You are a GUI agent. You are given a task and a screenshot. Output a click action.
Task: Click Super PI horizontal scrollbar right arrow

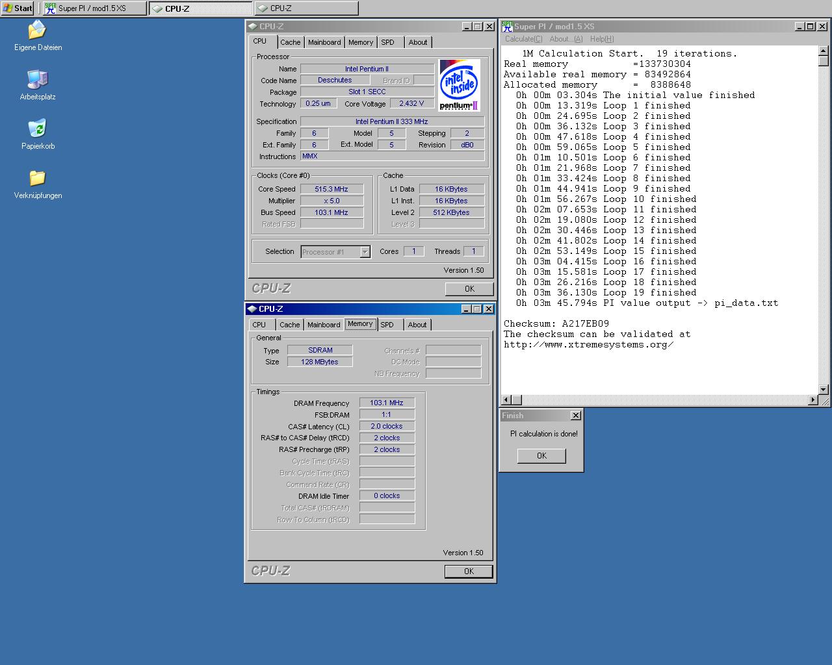tap(813, 400)
